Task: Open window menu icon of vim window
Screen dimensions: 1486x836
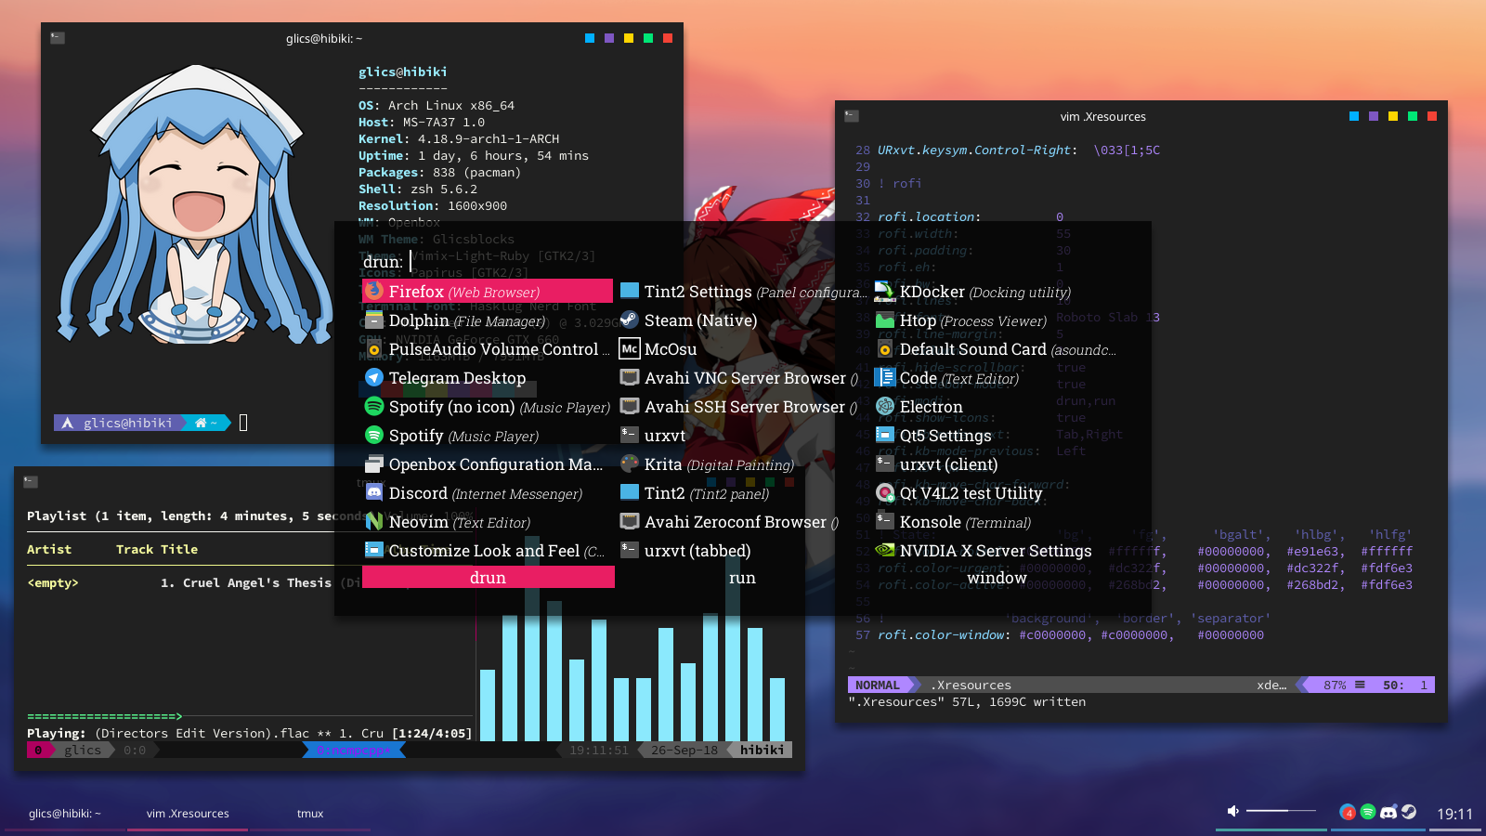Action: [852, 116]
